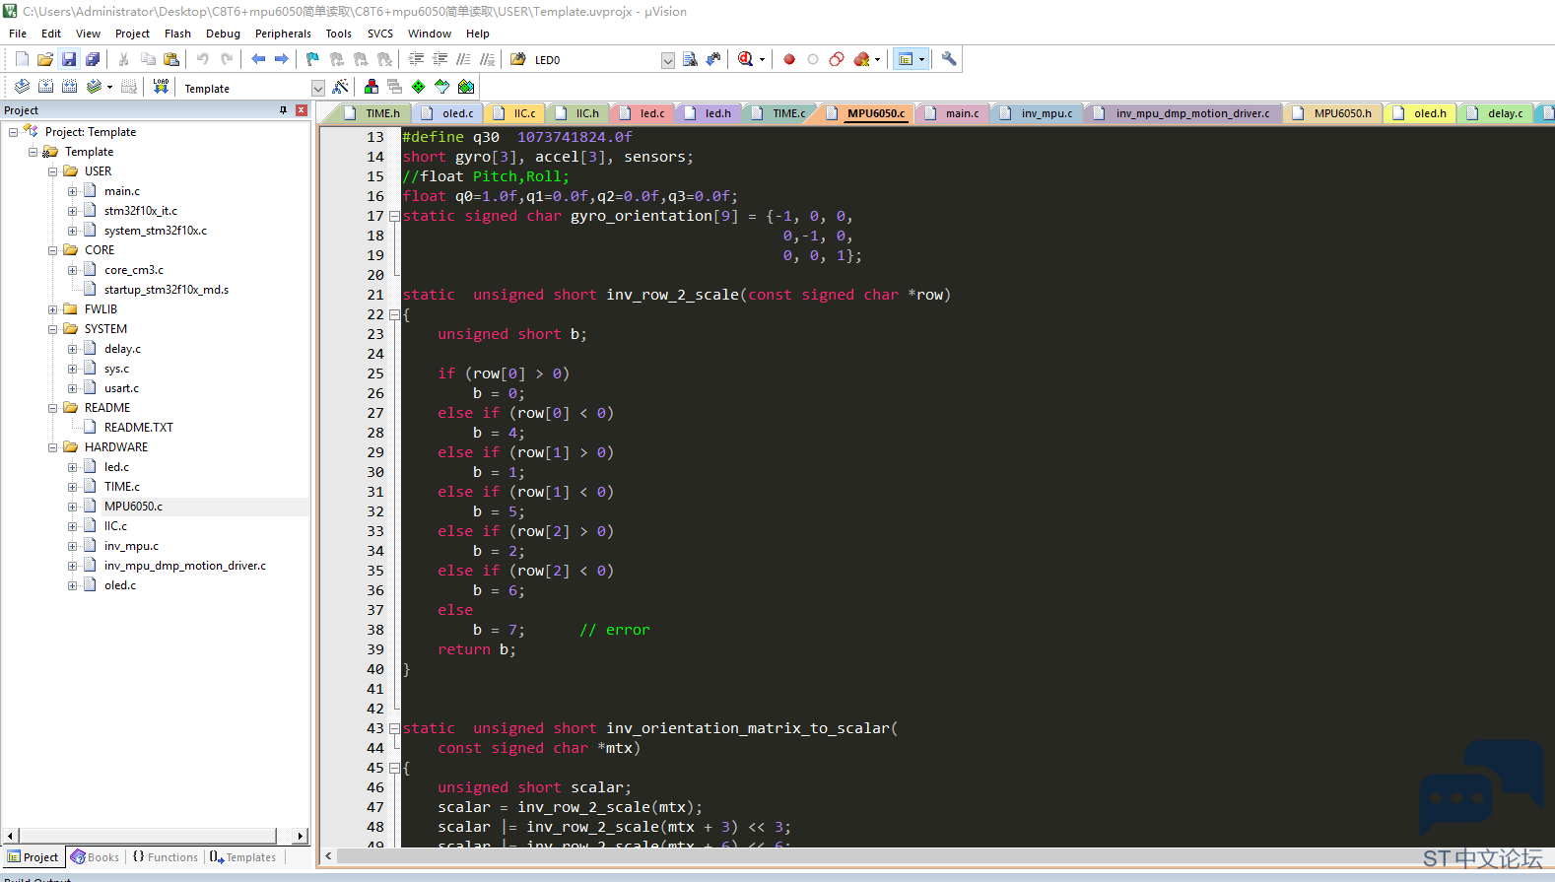Open Pack Installer with the rightmost green icon

[466, 87]
